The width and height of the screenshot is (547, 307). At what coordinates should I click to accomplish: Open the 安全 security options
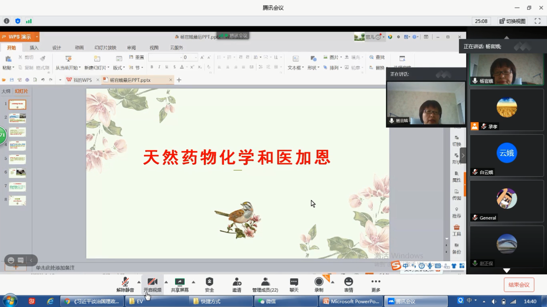coord(209,285)
